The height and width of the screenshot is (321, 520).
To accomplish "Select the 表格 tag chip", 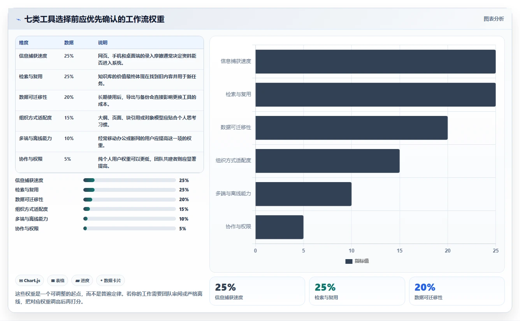I will [58, 281].
